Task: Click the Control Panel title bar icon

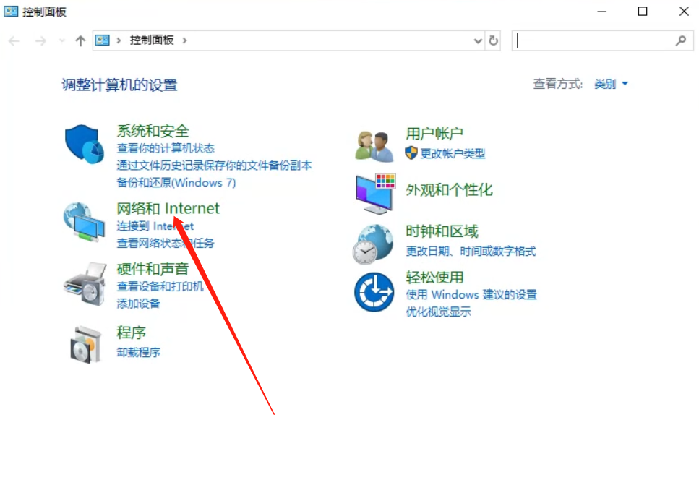Action: 11,11
